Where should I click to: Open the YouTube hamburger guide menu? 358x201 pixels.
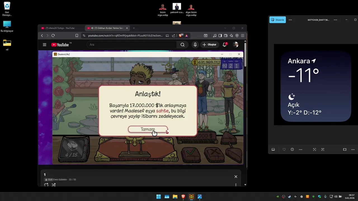click(x=44, y=45)
